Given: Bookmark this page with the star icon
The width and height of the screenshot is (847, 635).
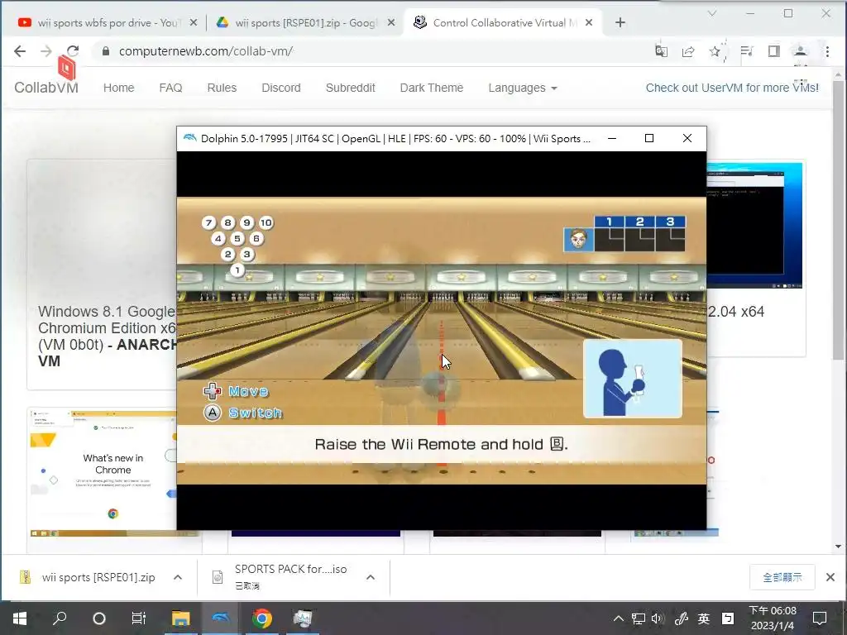Looking at the screenshot, I should (x=715, y=51).
